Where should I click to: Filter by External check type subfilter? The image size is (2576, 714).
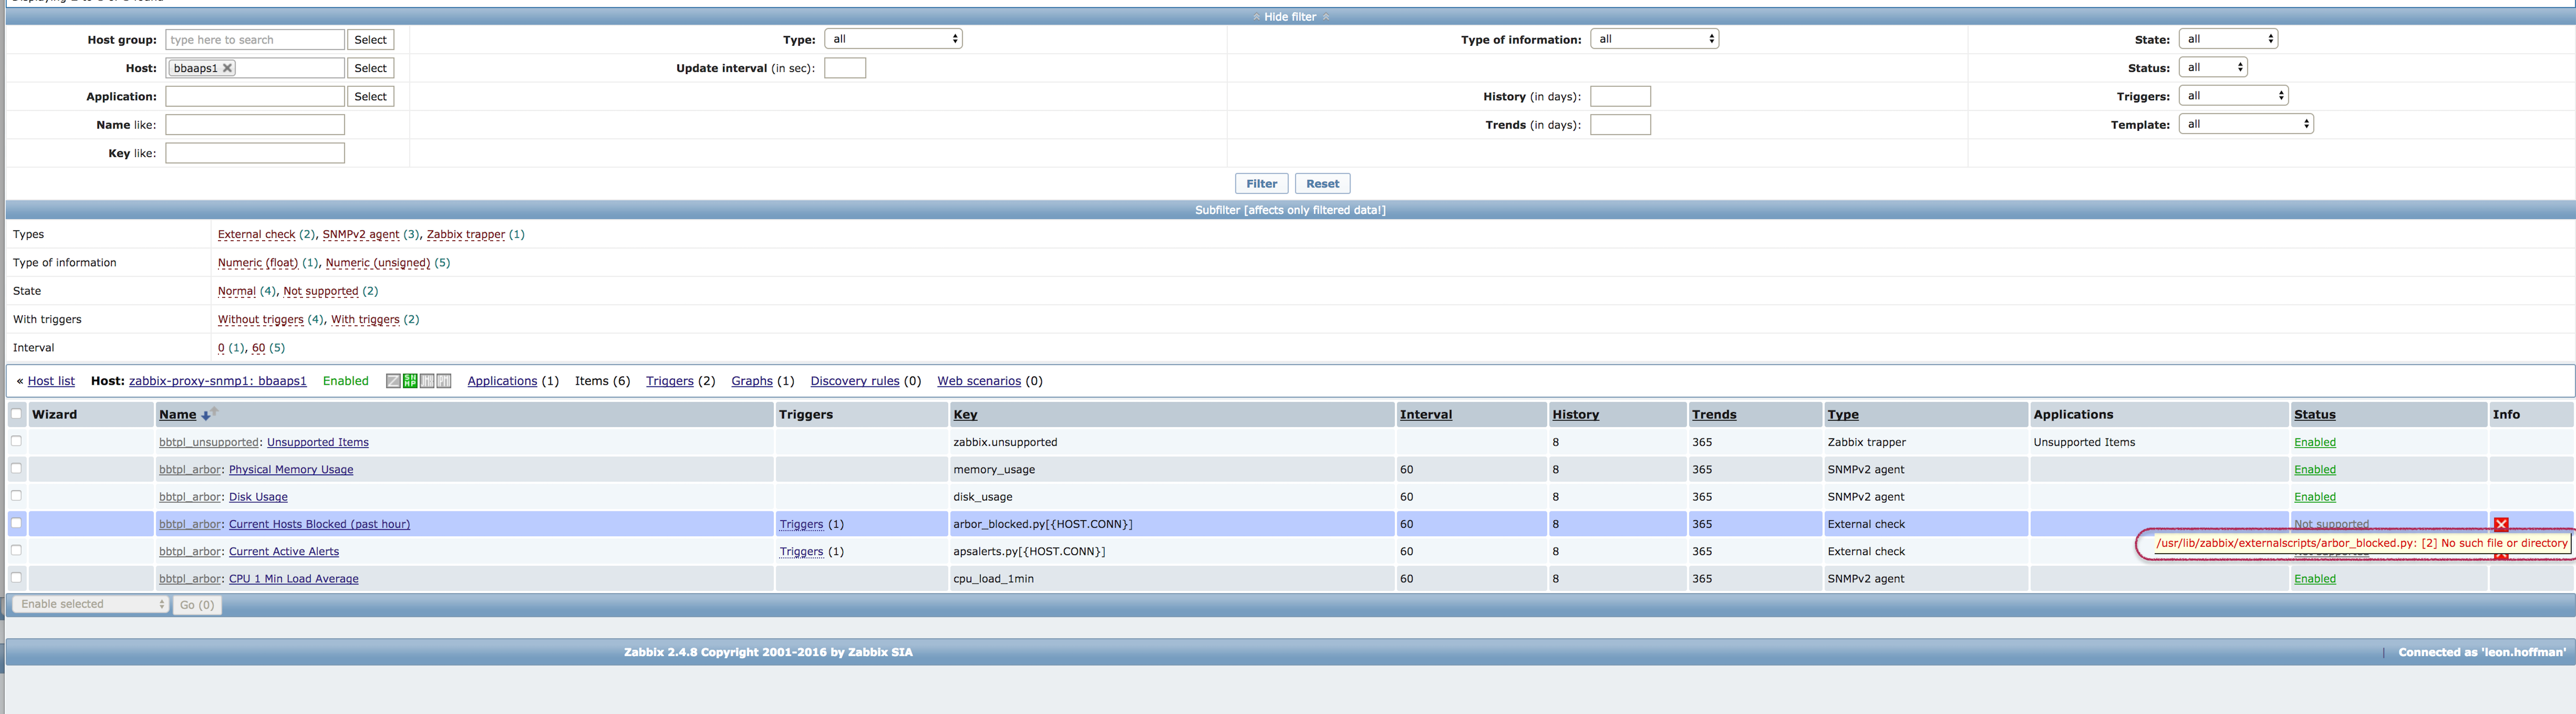click(256, 235)
